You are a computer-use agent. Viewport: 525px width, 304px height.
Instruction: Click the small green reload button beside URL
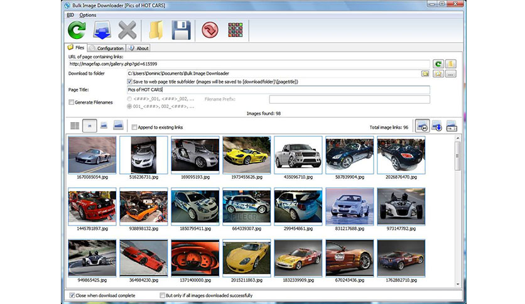[x=438, y=64]
